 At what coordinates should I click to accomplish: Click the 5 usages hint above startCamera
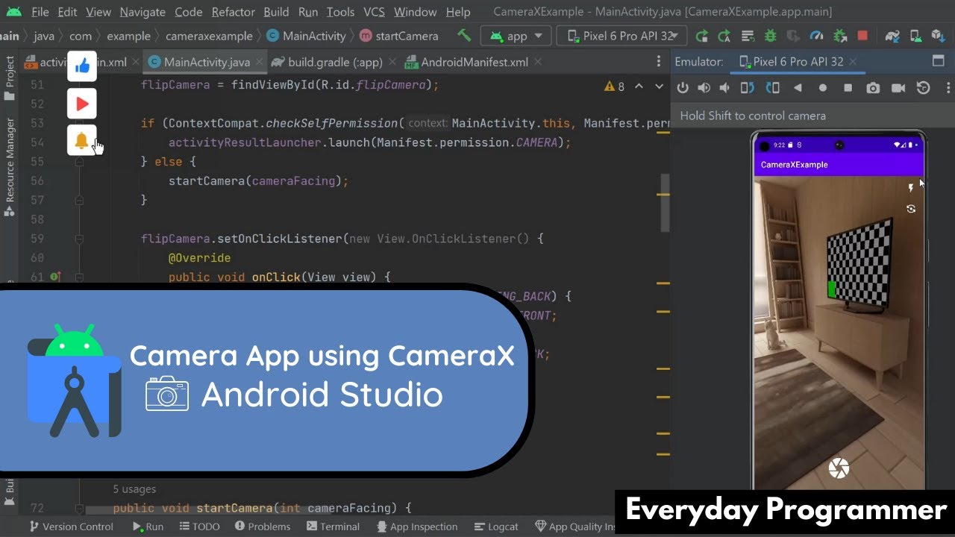134,489
